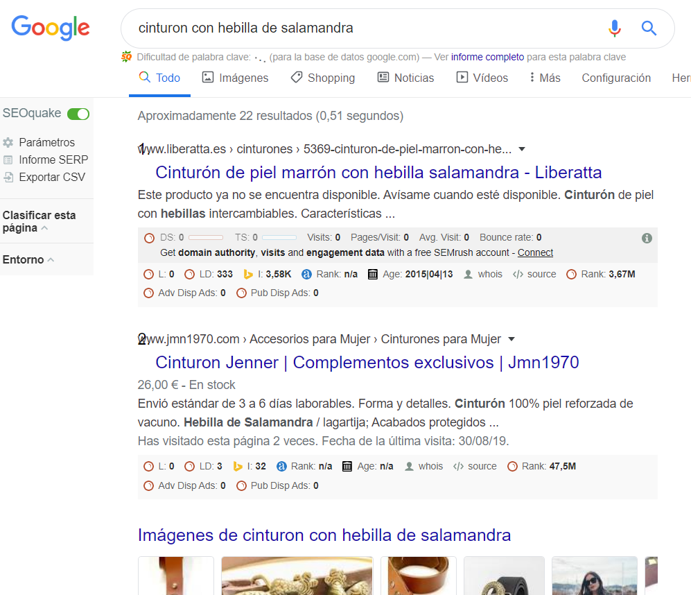
Task: Click the info icon in Liberatta SEOquake bar
Action: [x=647, y=238]
